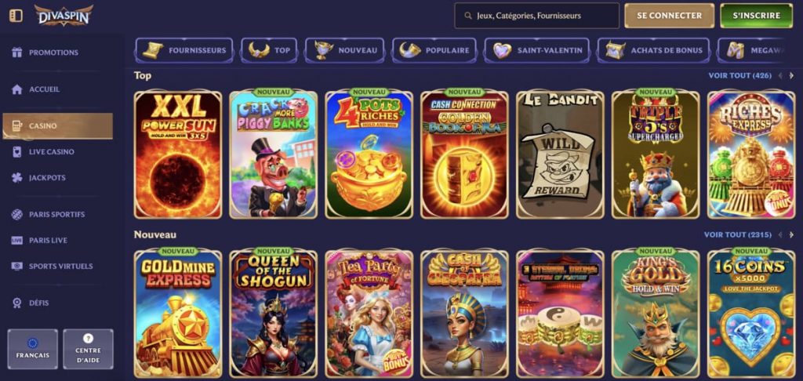803x381 pixels.
Task: Click the DivaSpin logo
Action: 64,16
